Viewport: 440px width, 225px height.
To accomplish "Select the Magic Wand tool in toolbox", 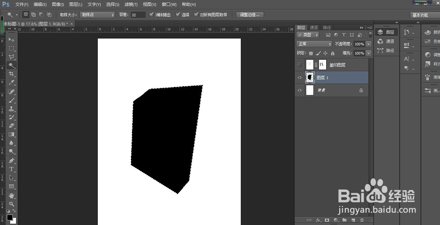I will point(11,65).
